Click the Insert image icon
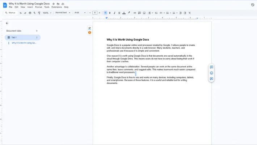 pos(144,13)
